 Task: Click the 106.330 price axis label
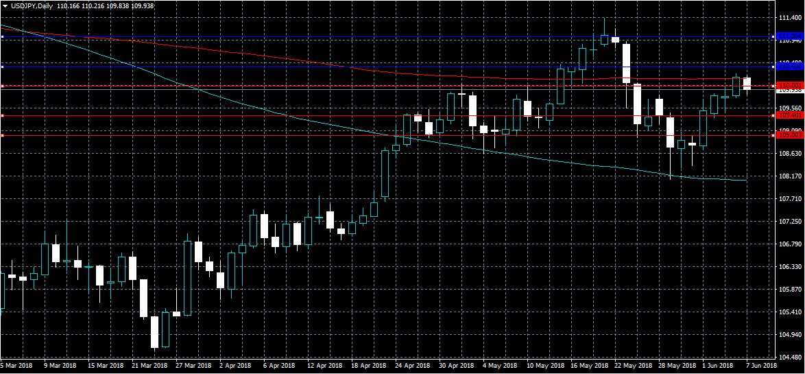(x=790, y=267)
